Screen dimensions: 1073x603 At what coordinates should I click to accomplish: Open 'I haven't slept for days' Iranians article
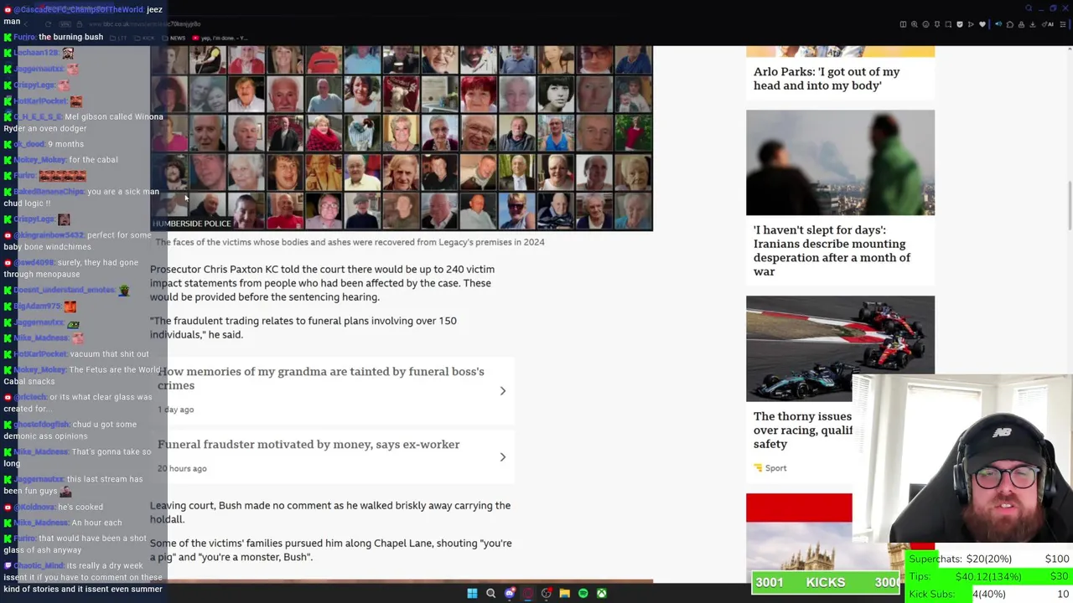832,250
